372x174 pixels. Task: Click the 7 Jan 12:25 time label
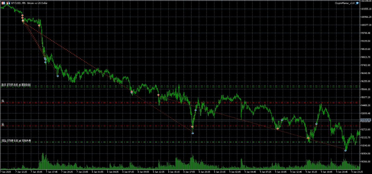[x=21, y=172]
